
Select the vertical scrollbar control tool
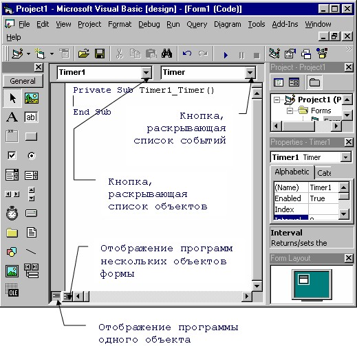click(32, 194)
